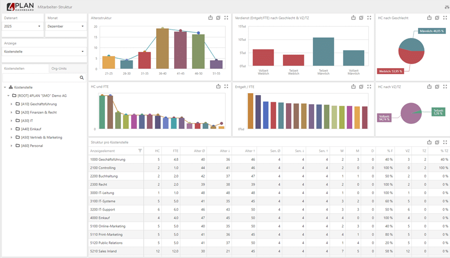Switch to the Kostenstellen tab

tap(25, 69)
